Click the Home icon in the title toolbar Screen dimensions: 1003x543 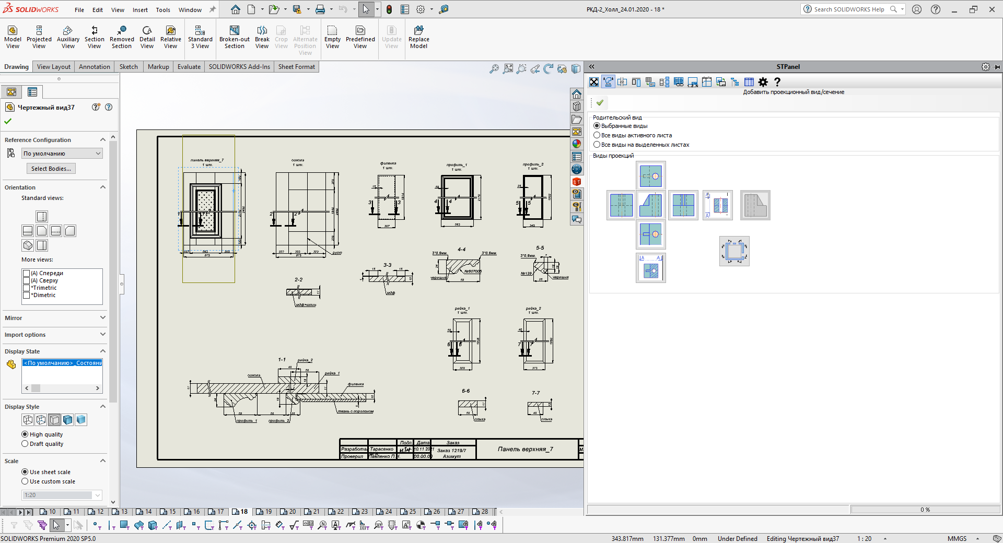pos(236,9)
